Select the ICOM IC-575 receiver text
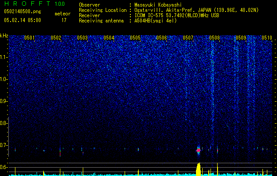Screen dimensions: 277x176 177,15
